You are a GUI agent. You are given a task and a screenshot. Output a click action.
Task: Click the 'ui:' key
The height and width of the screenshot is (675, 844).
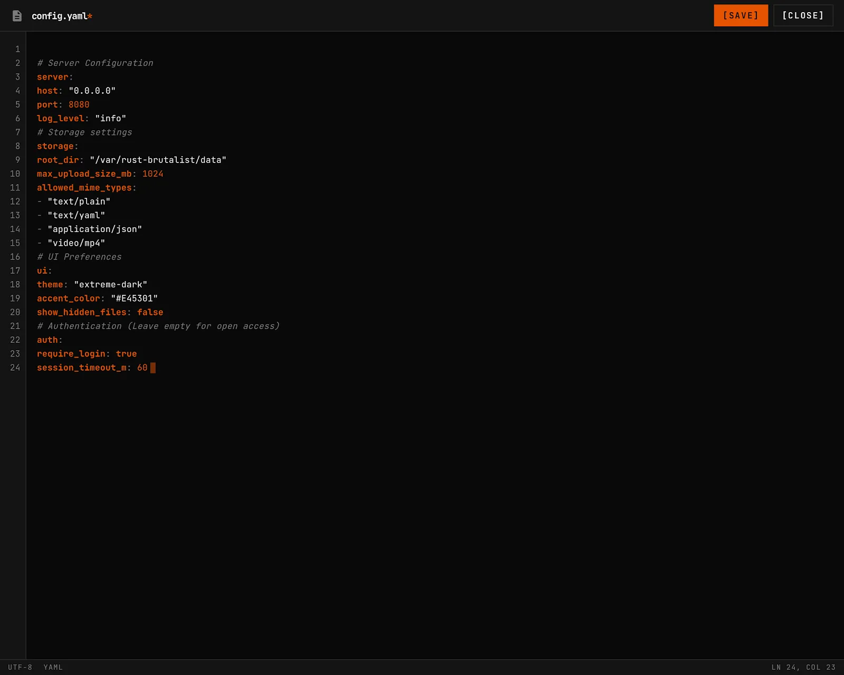[44, 271]
